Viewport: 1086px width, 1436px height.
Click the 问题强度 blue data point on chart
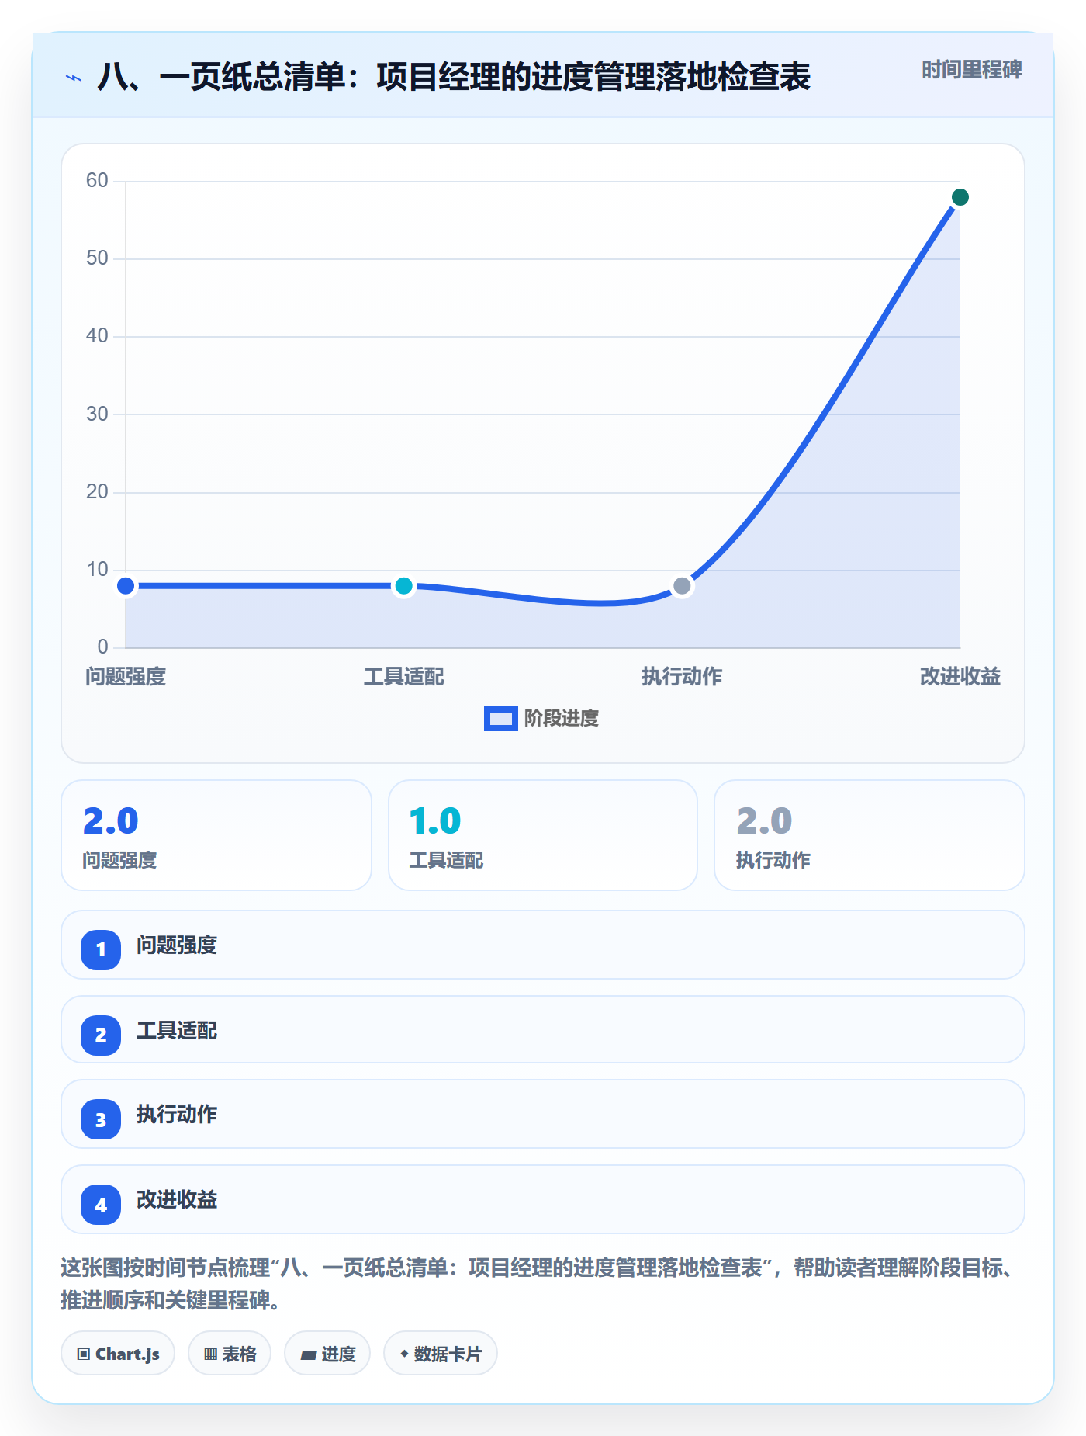tap(126, 586)
